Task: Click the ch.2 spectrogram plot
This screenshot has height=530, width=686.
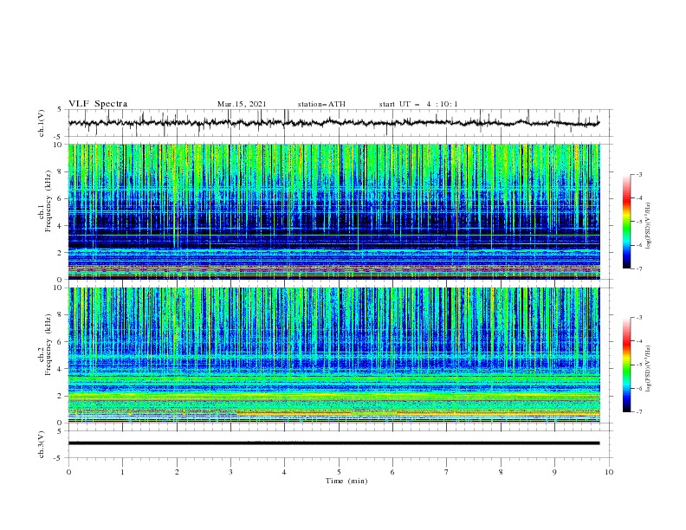Action: (x=333, y=355)
